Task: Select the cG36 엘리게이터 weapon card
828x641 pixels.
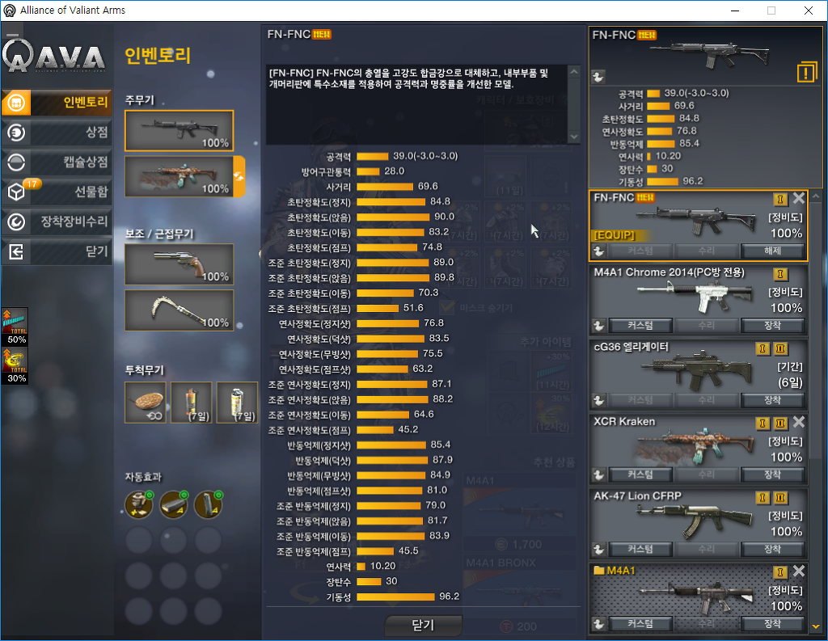Action: point(698,373)
